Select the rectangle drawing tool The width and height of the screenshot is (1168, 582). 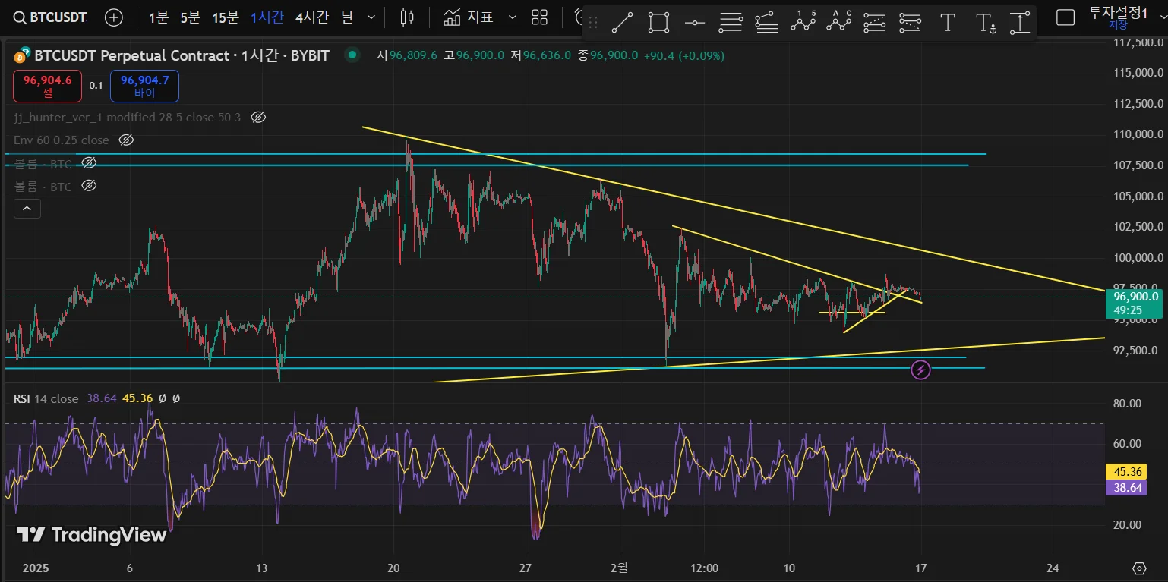pos(658,23)
